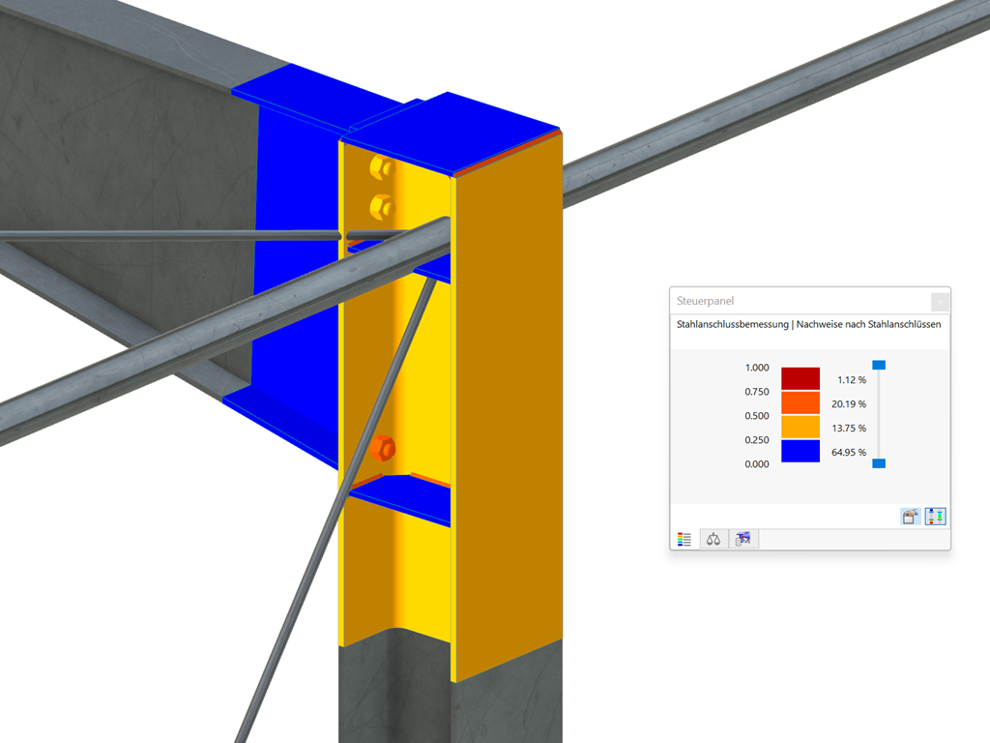This screenshot has width=990, height=743.
Task: Click the 0.250 scale value
Action: (x=757, y=440)
